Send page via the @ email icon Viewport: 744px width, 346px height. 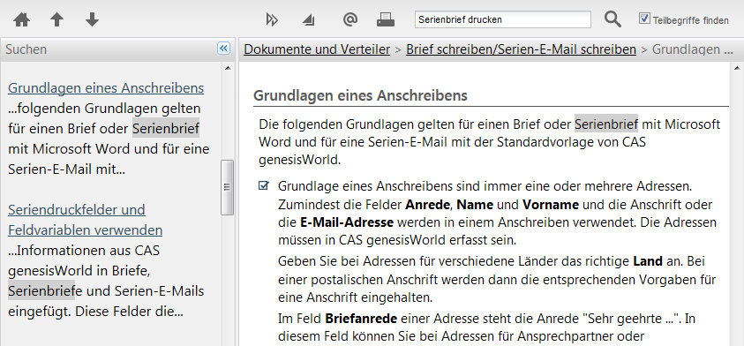pos(349,19)
